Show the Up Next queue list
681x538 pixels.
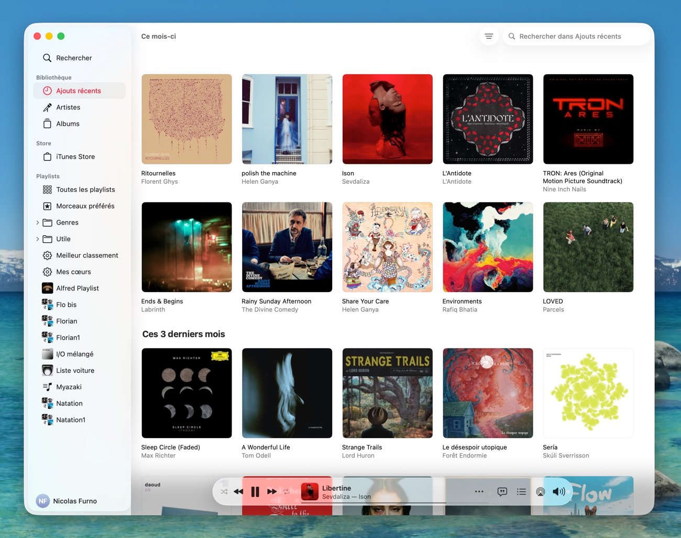pos(521,492)
